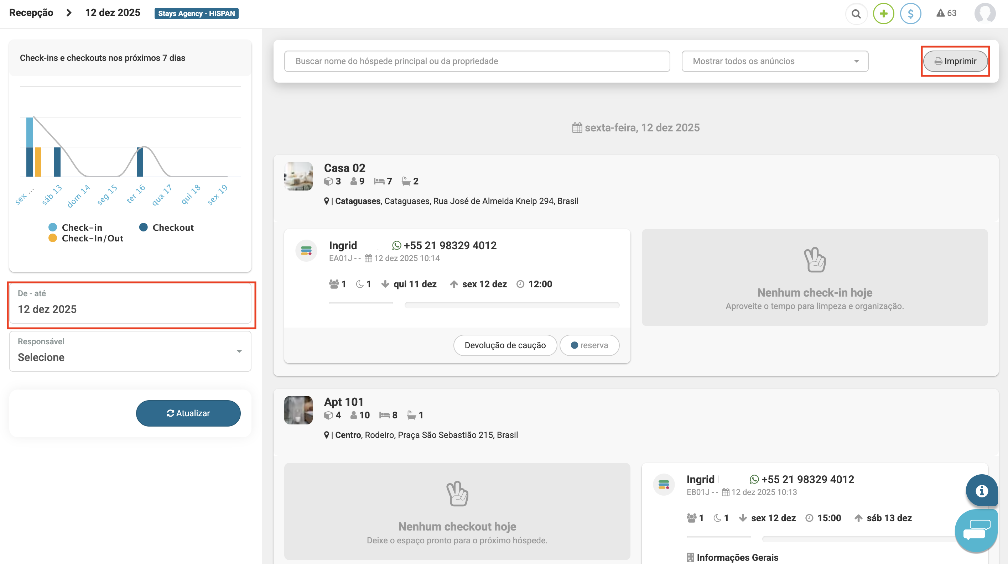Open the user profile avatar

tap(984, 14)
